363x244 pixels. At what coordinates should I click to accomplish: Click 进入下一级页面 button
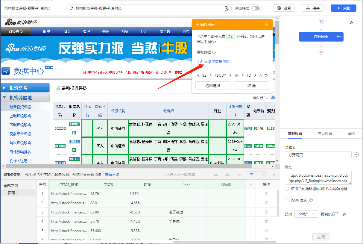[180, 175]
